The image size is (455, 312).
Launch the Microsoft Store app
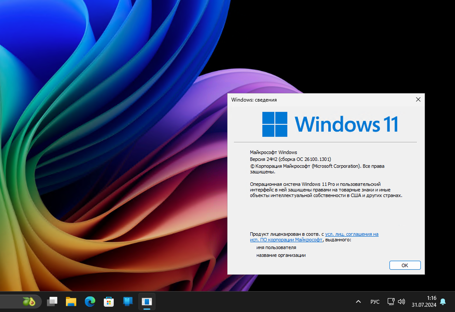coord(109,302)
